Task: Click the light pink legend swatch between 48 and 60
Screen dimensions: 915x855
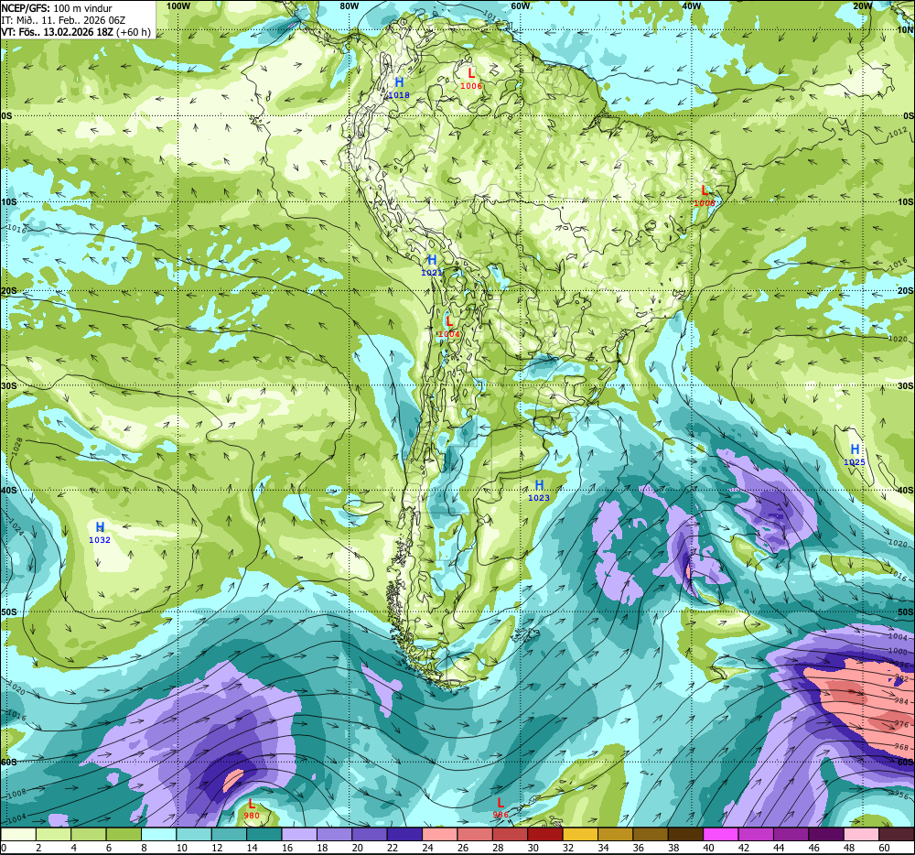Action: pyautogui.click(x=862, y=834)
